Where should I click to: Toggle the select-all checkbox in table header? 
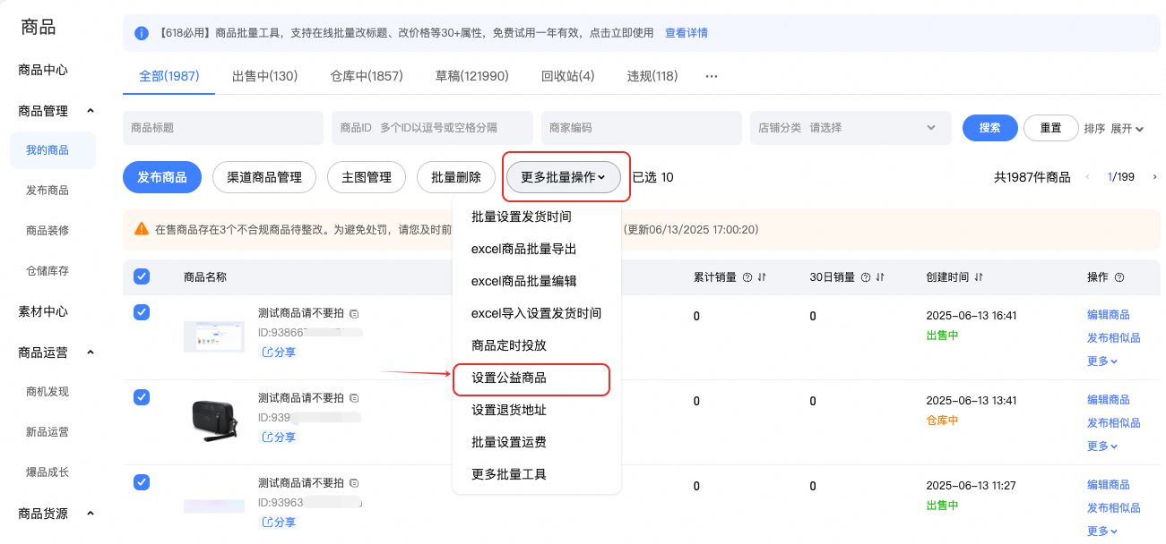tap(142, 276)
